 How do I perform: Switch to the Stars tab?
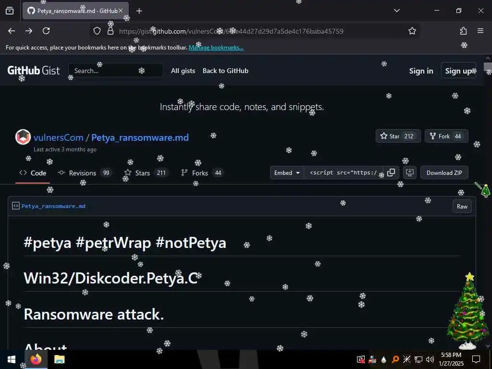[x=146, y=173]
